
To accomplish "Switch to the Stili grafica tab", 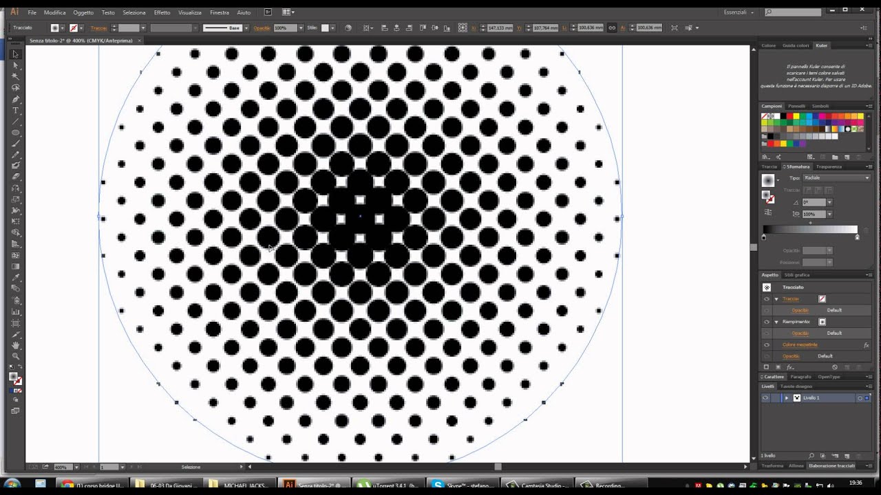I will click(x=796, y=275).
